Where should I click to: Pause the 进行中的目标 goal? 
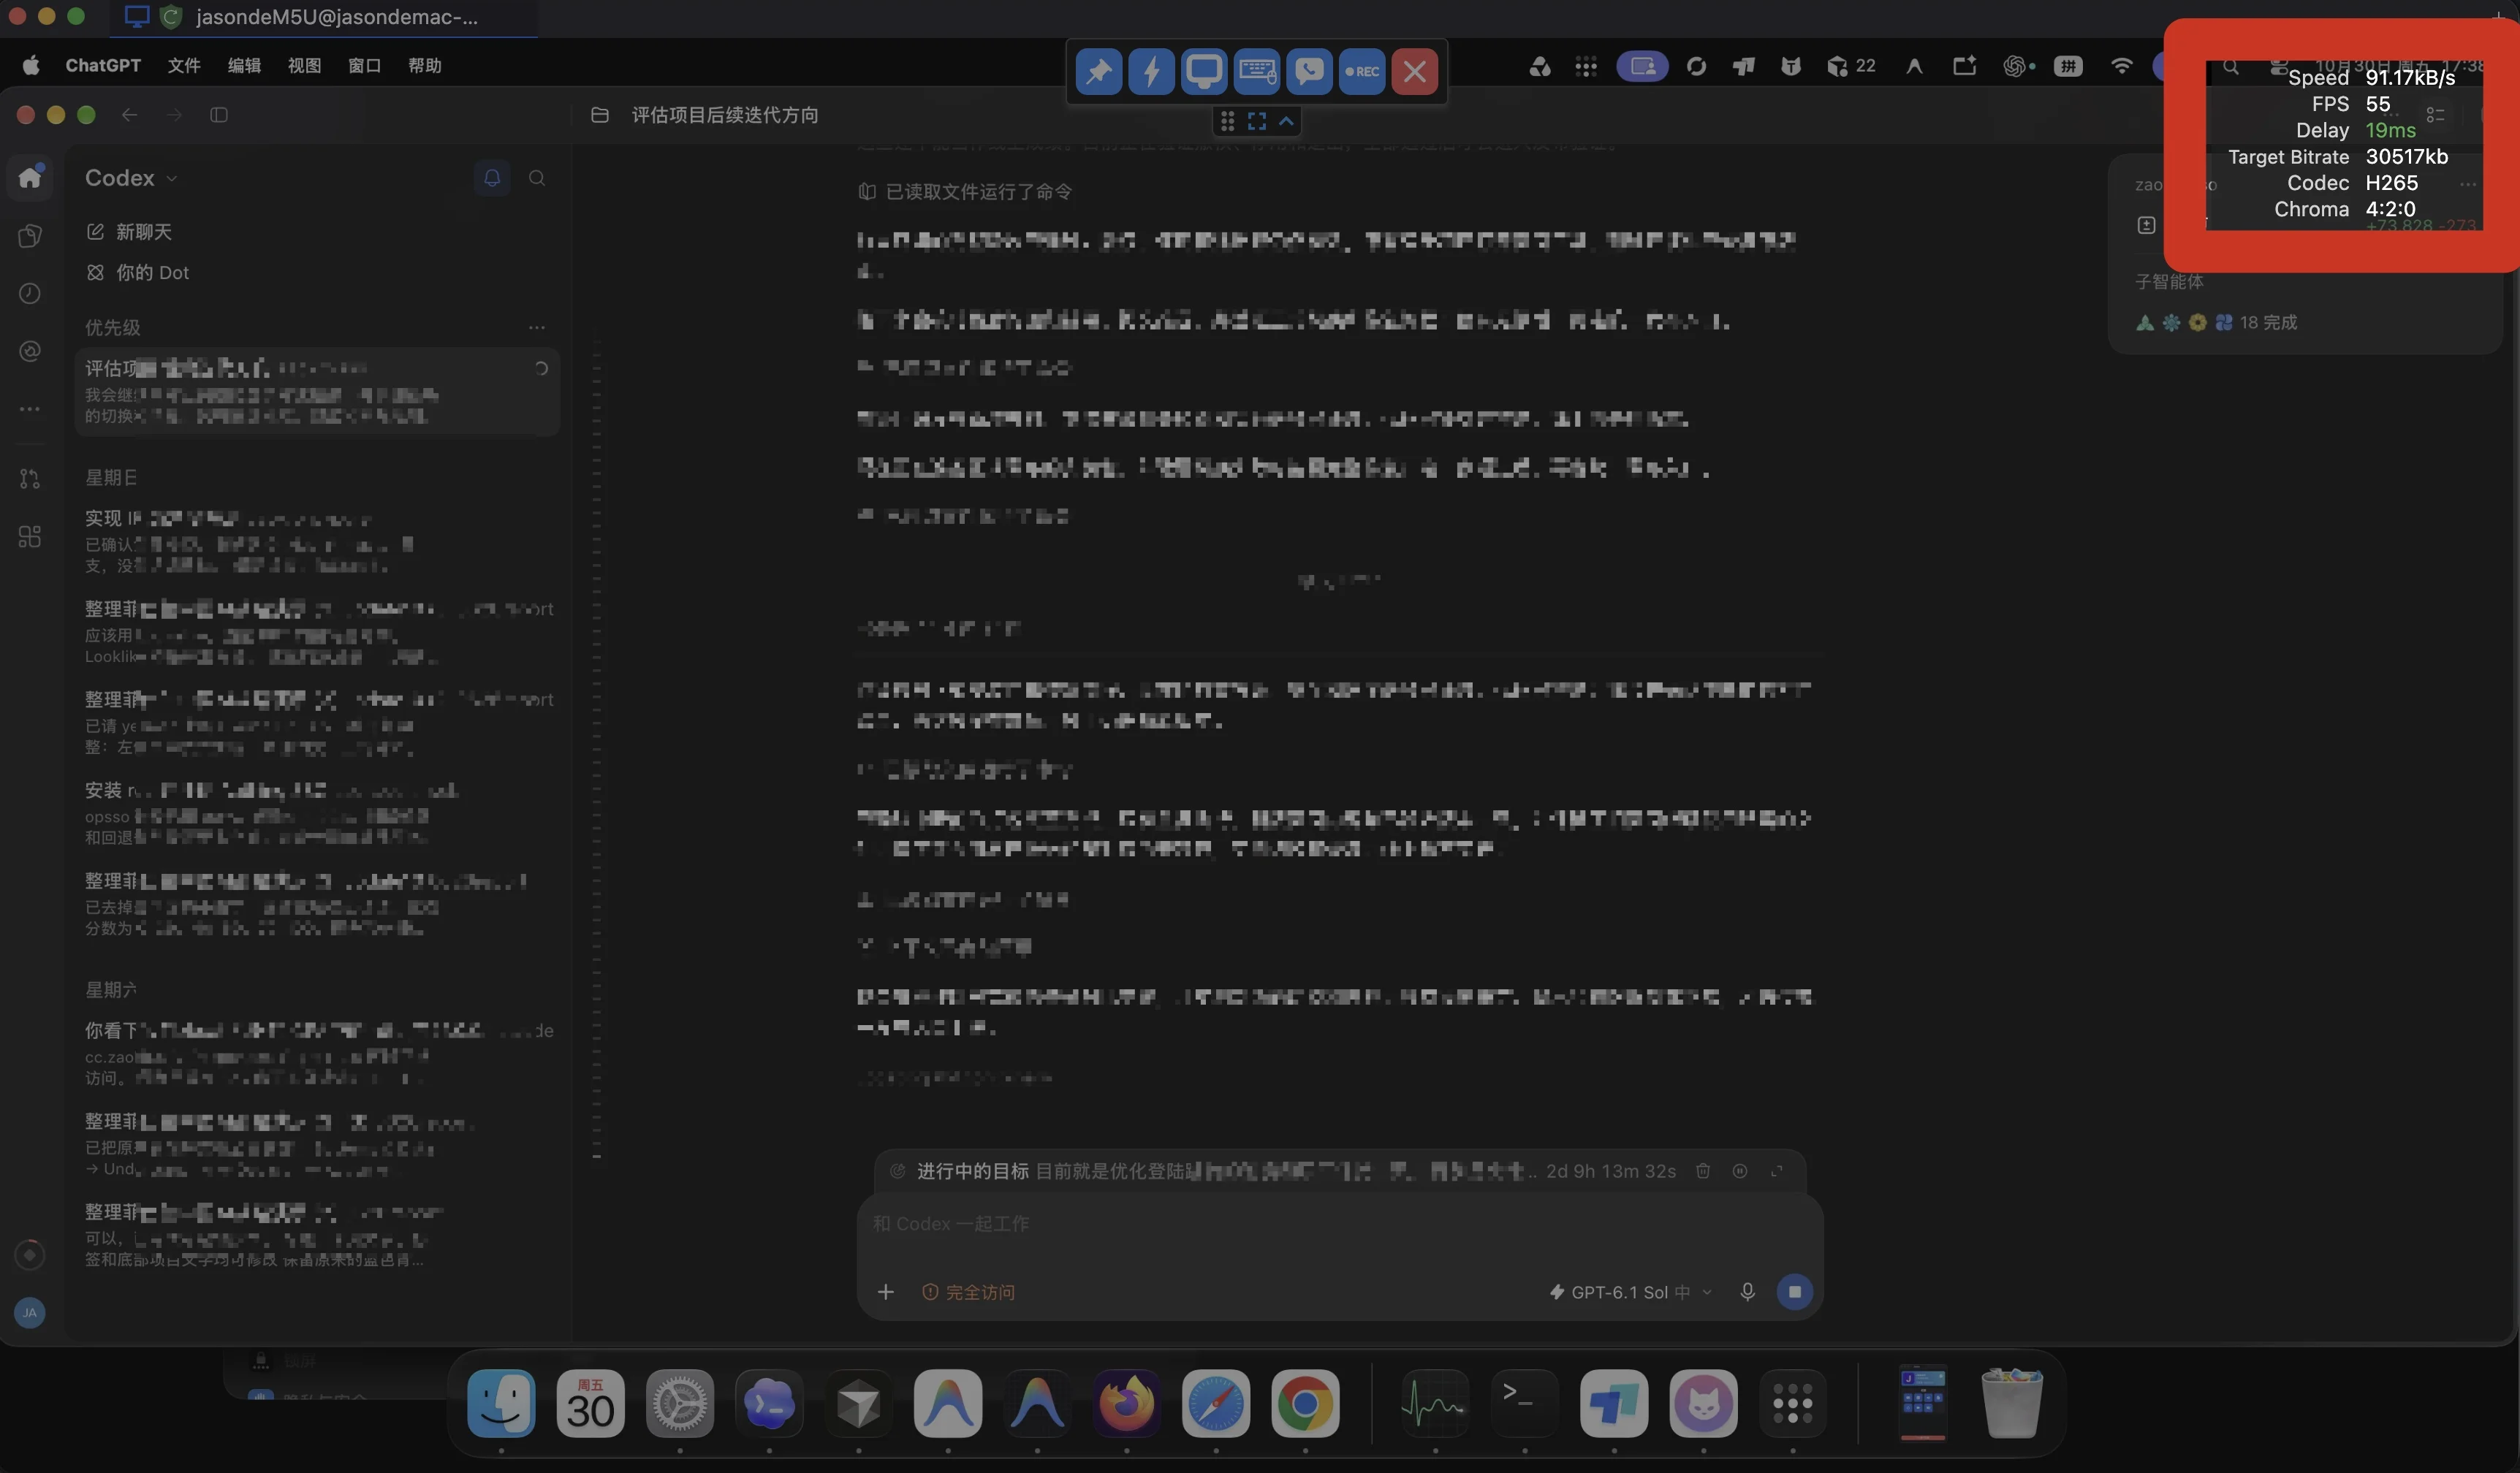click(x=1740, y=1171)
